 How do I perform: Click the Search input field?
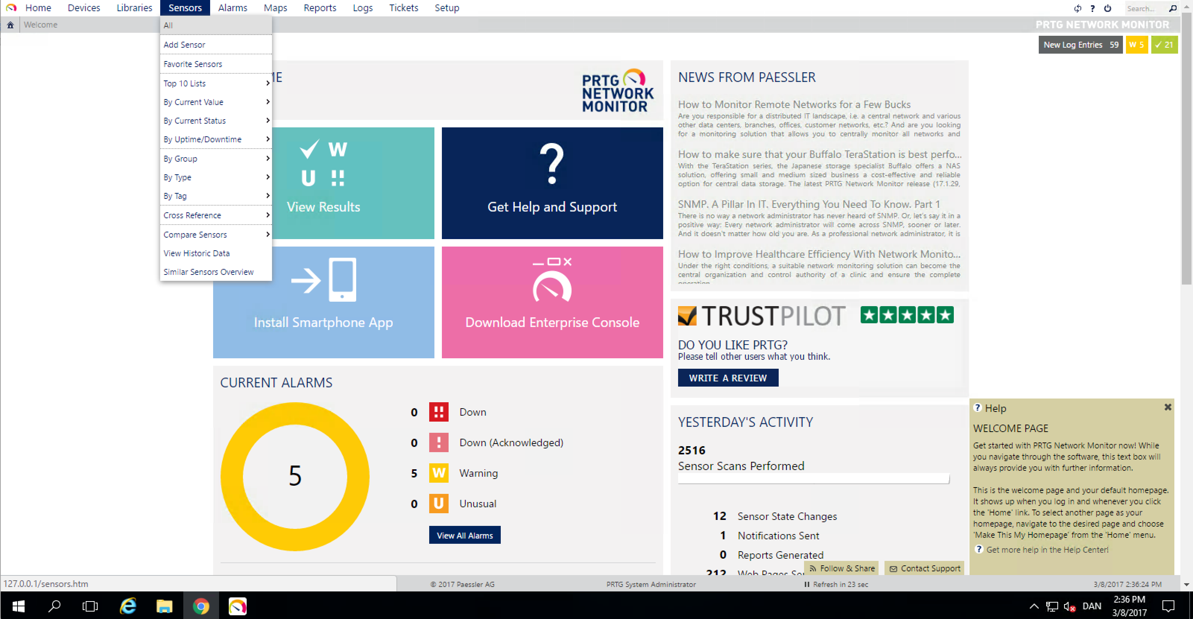1144,8
